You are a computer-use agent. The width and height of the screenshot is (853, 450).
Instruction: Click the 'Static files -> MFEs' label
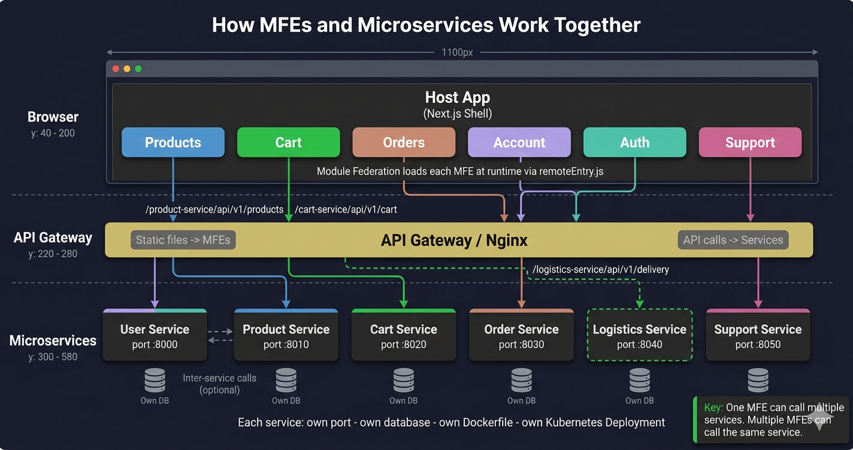point(183,240)
